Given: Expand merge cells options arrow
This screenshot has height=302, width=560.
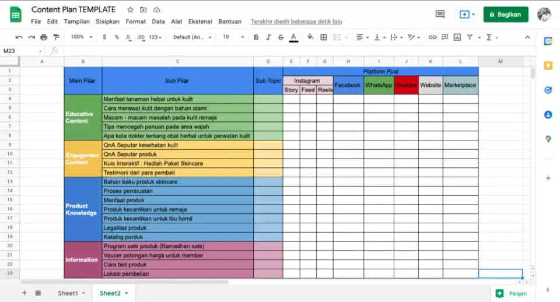Looking at the screenshot, I should 346,37.
